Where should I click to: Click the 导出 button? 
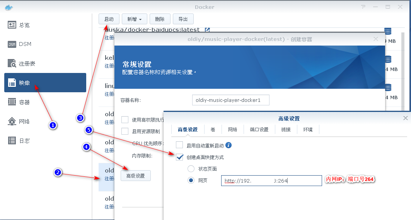pos(183,19)
